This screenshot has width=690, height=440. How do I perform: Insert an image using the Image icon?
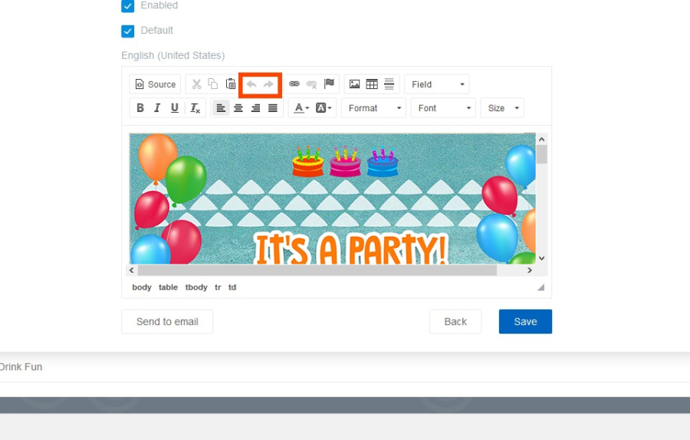point(354,84)
